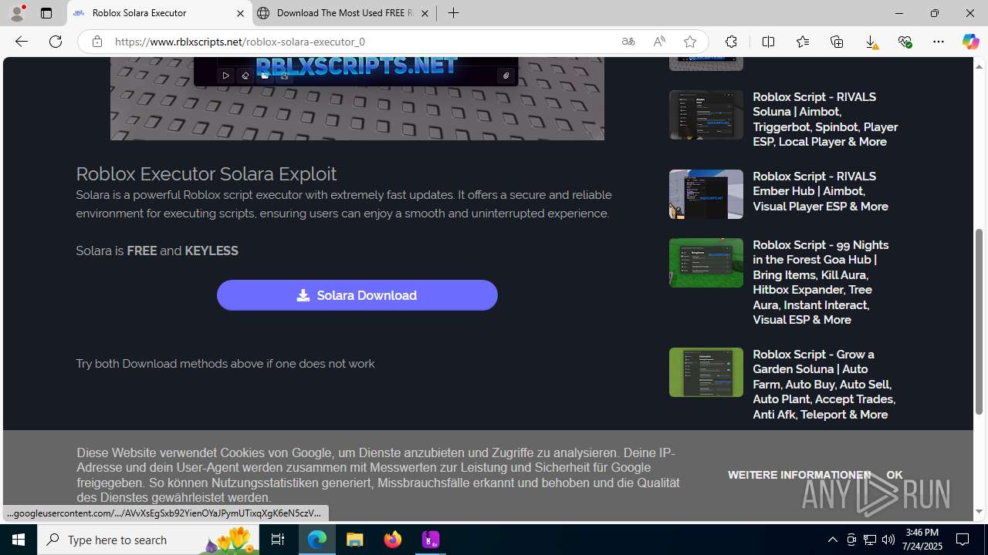988x555 pixels.
Task: Open RIVALS Ember Hub script link
Action: coord(820,191)
